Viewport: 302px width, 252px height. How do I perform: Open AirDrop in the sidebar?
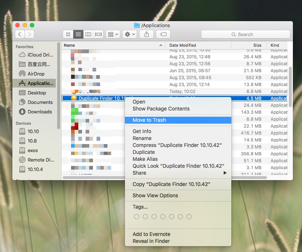36,74
